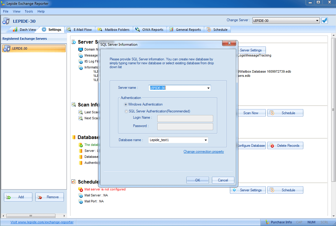Click the Remove server button
The image size is (336, 226).
point(49,197)
